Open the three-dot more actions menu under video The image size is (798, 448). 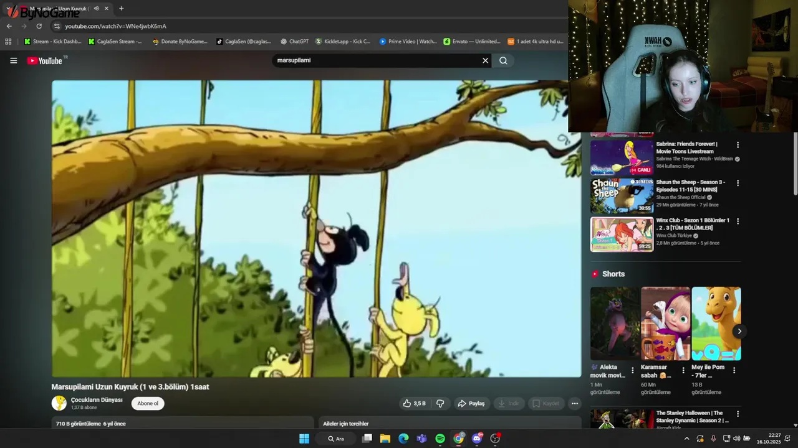pos(575,403)
